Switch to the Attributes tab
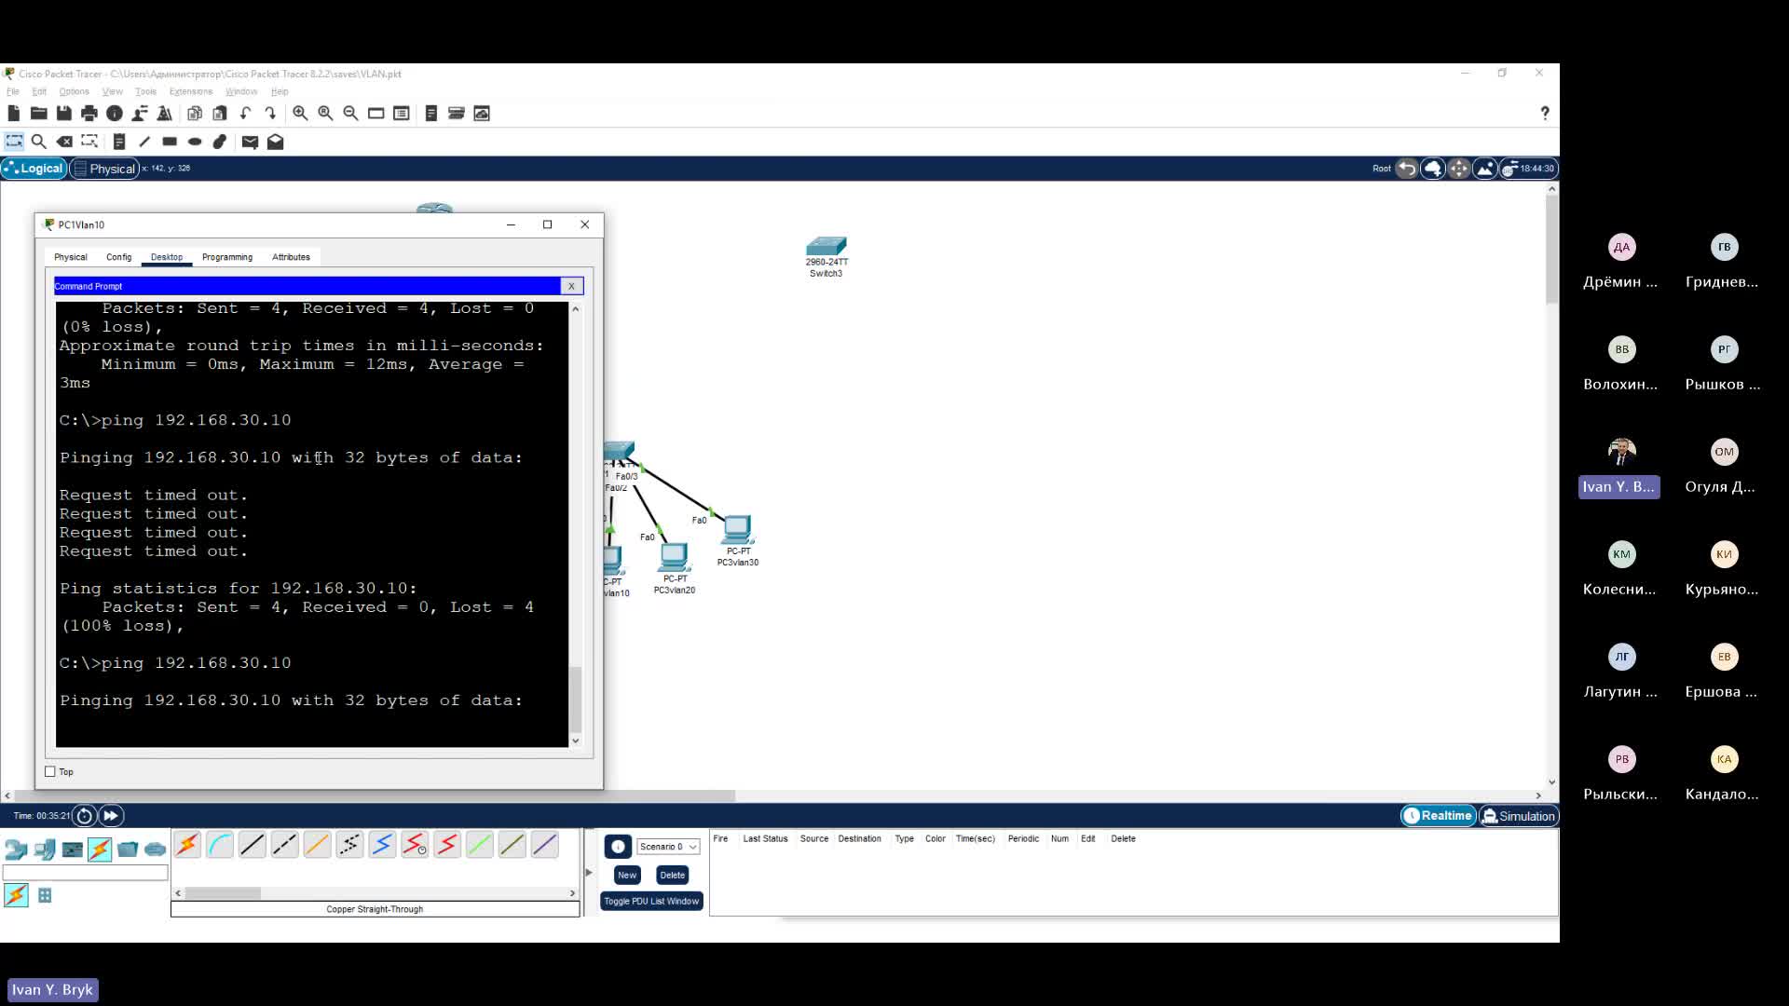Screen dimensions: 1789x1006 [x=291, y=257]
